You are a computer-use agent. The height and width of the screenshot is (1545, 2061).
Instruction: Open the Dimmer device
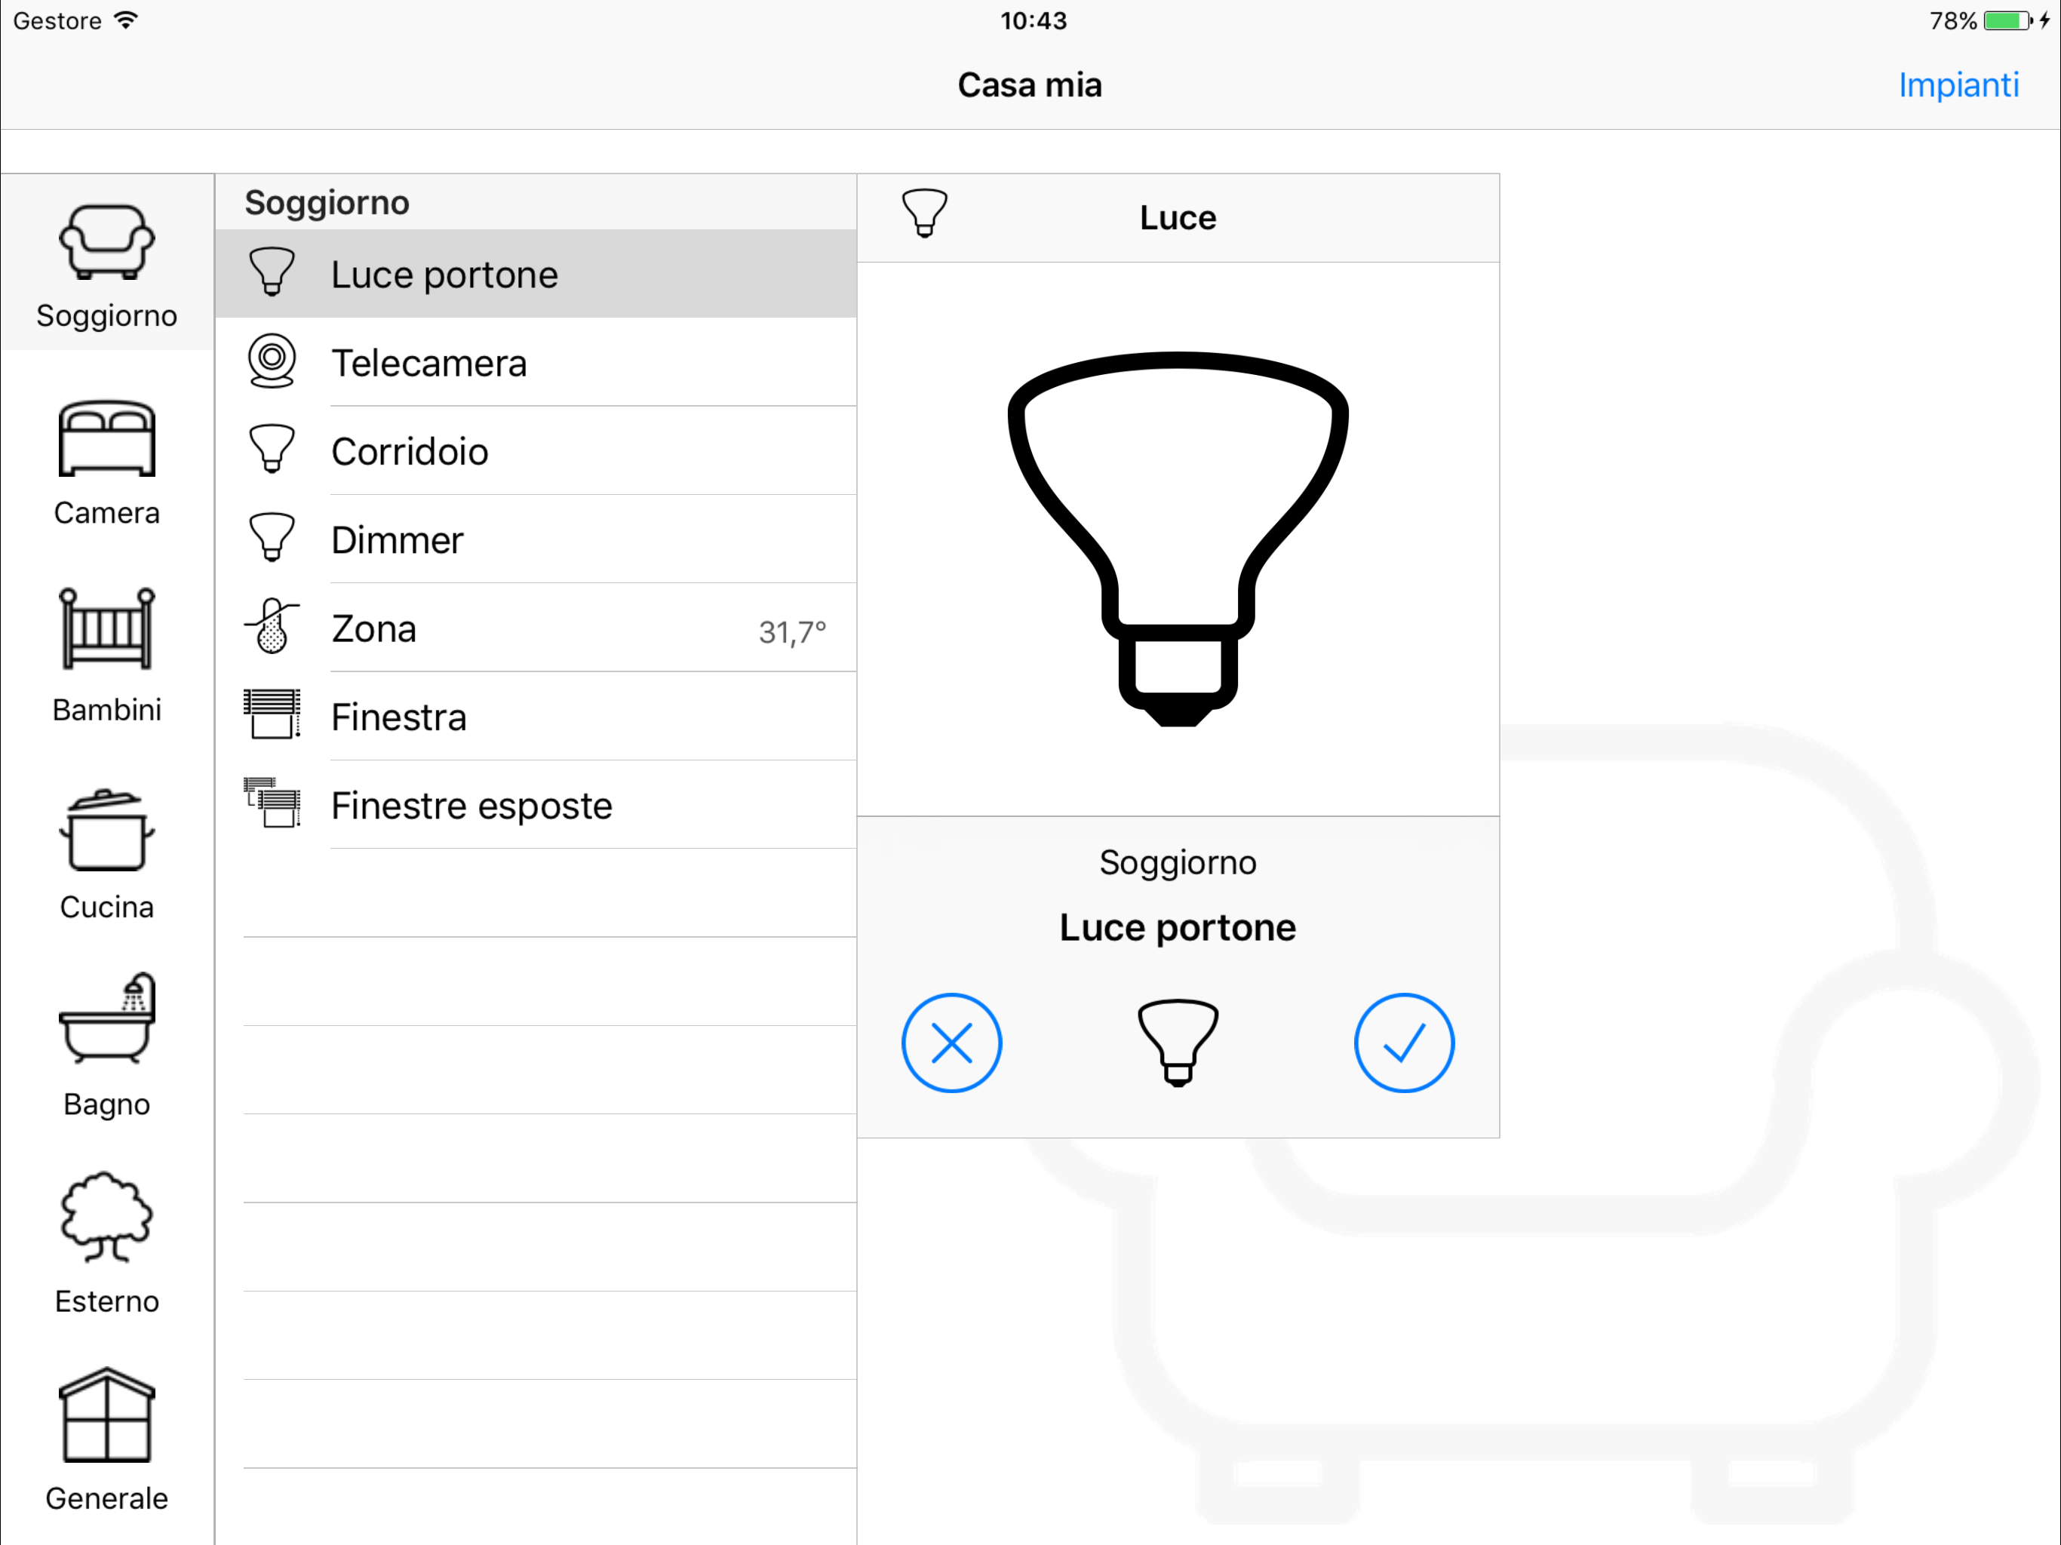398,540
